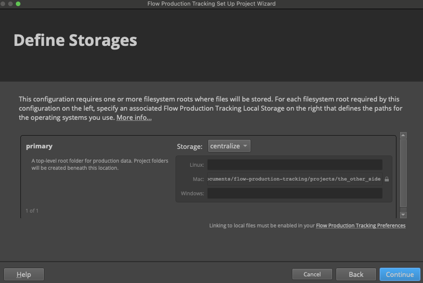
Task: Close the Set Up Project Wizard window
Action: pos(4,4)
